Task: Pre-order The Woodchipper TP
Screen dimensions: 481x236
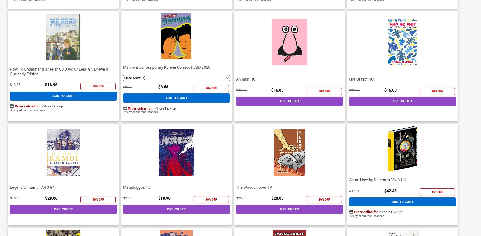Action: tap(289, 209)
